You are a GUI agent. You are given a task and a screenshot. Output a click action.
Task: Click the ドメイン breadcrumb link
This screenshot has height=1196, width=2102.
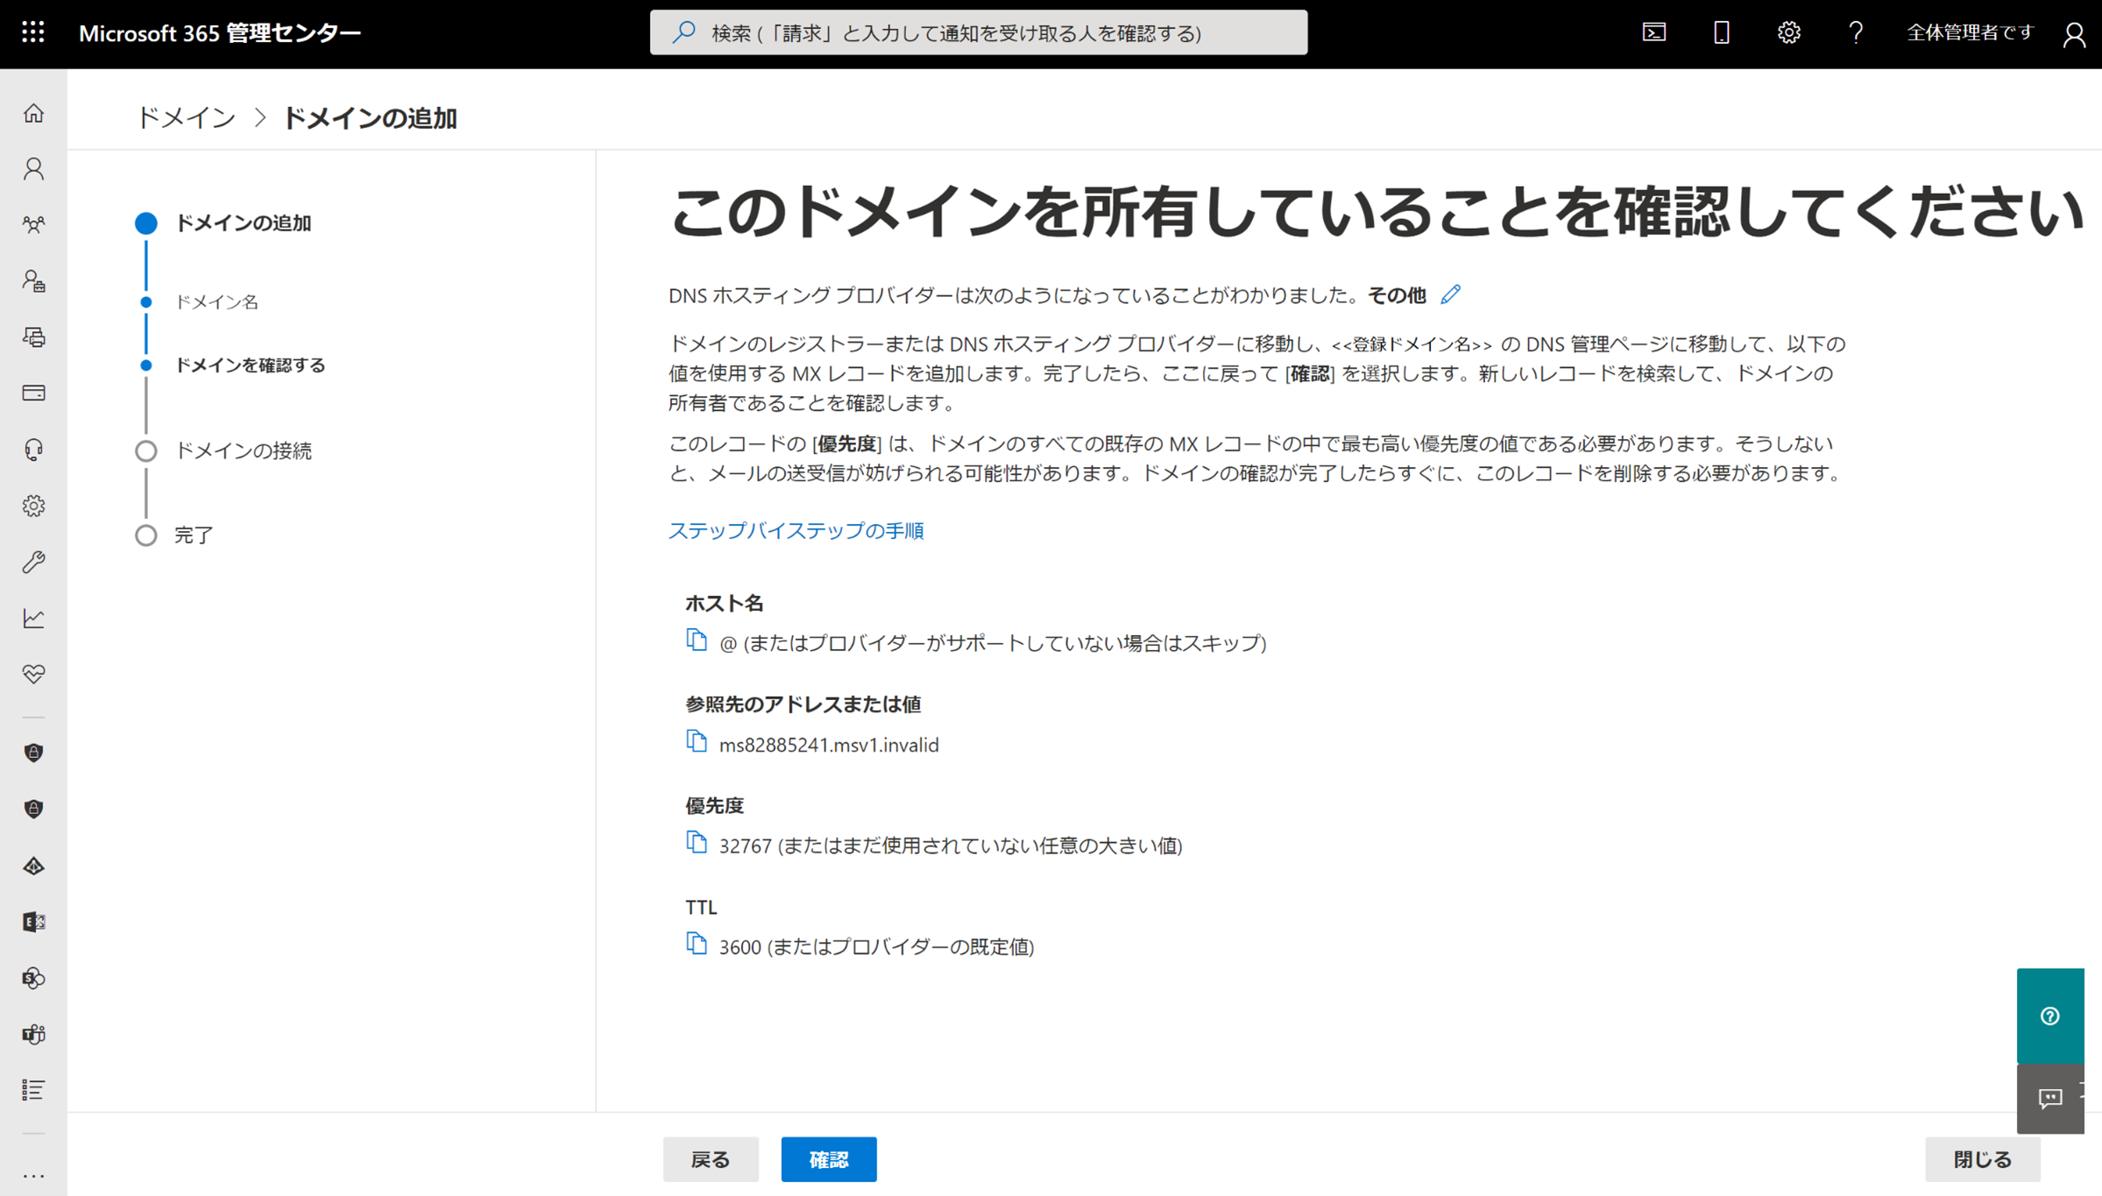(x=187, y=117)
